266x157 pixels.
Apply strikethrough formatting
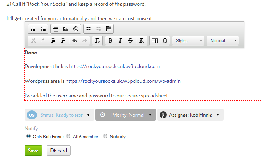pyautogui.click(x=130, y=41)
